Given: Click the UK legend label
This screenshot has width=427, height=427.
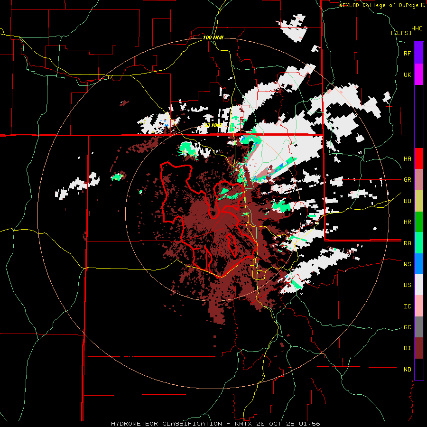Looking at the screenshot, I should (407, 74).
